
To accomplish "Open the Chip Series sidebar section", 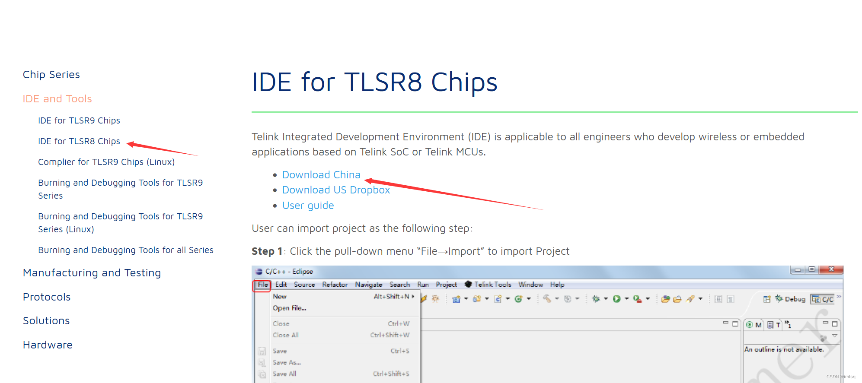I will tap(51, 75).
